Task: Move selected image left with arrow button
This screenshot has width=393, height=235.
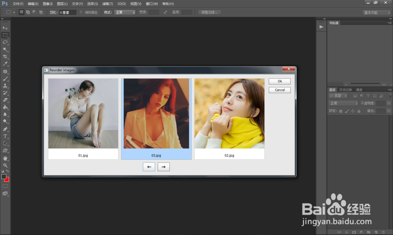Action: coord(149,167)
